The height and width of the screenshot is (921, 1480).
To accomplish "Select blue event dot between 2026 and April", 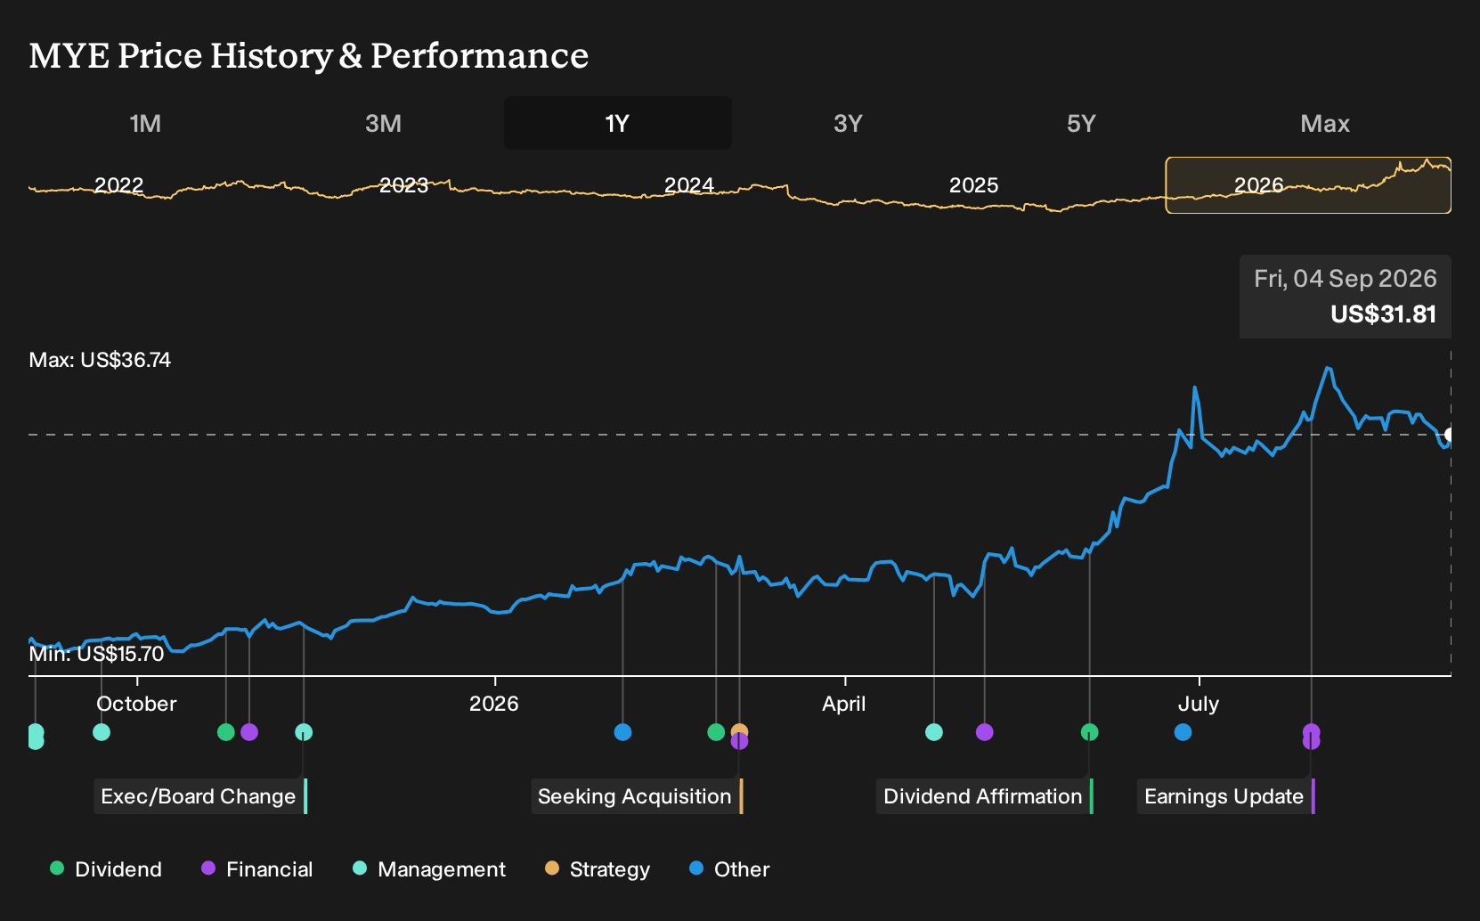I will pos(622,732).
